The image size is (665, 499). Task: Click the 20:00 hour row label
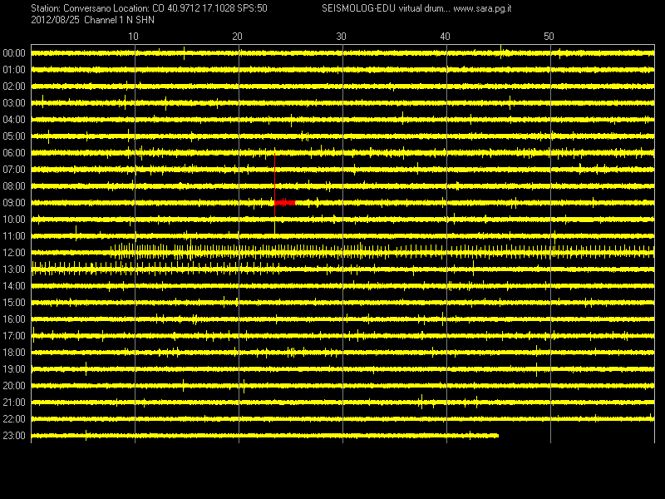pyautogui.click(x=14, y=386)
